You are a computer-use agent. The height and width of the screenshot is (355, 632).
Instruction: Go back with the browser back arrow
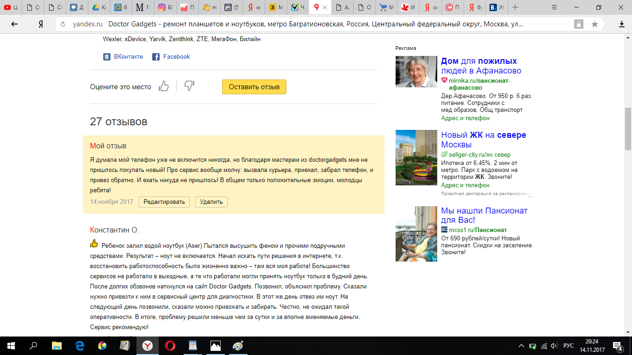pos(14,24)
